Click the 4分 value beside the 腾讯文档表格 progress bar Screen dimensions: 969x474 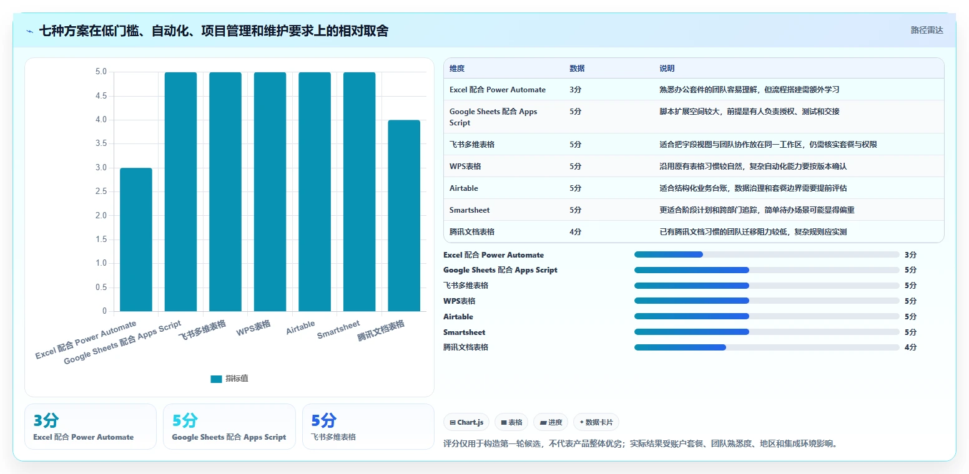point(910,347)
